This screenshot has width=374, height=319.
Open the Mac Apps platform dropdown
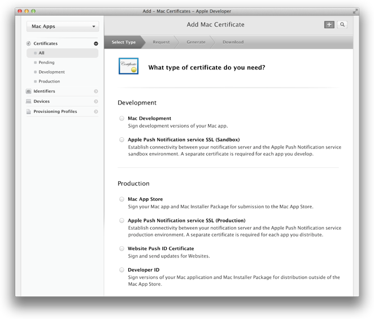coord(63,26)
